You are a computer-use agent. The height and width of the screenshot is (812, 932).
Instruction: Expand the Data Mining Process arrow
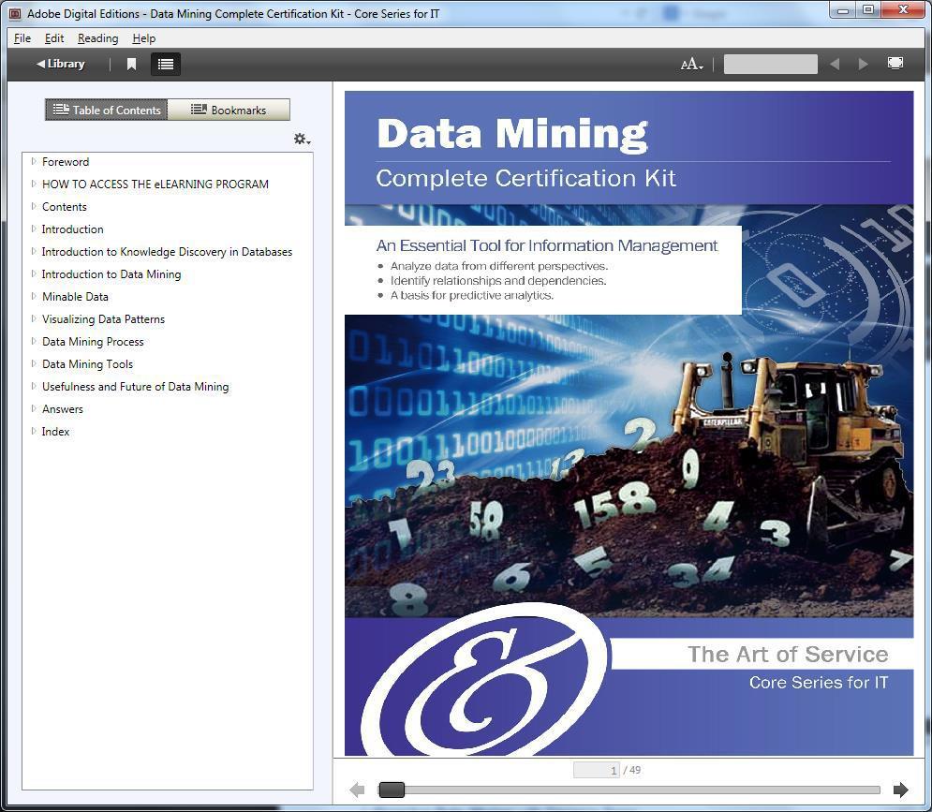tap(34, 341)
